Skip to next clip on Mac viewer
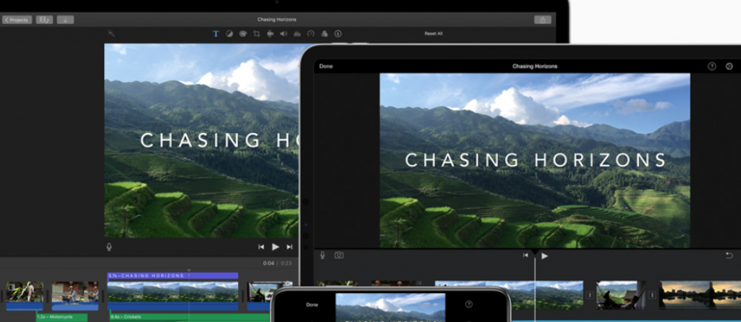741x322 pixels. coord(289,247)
